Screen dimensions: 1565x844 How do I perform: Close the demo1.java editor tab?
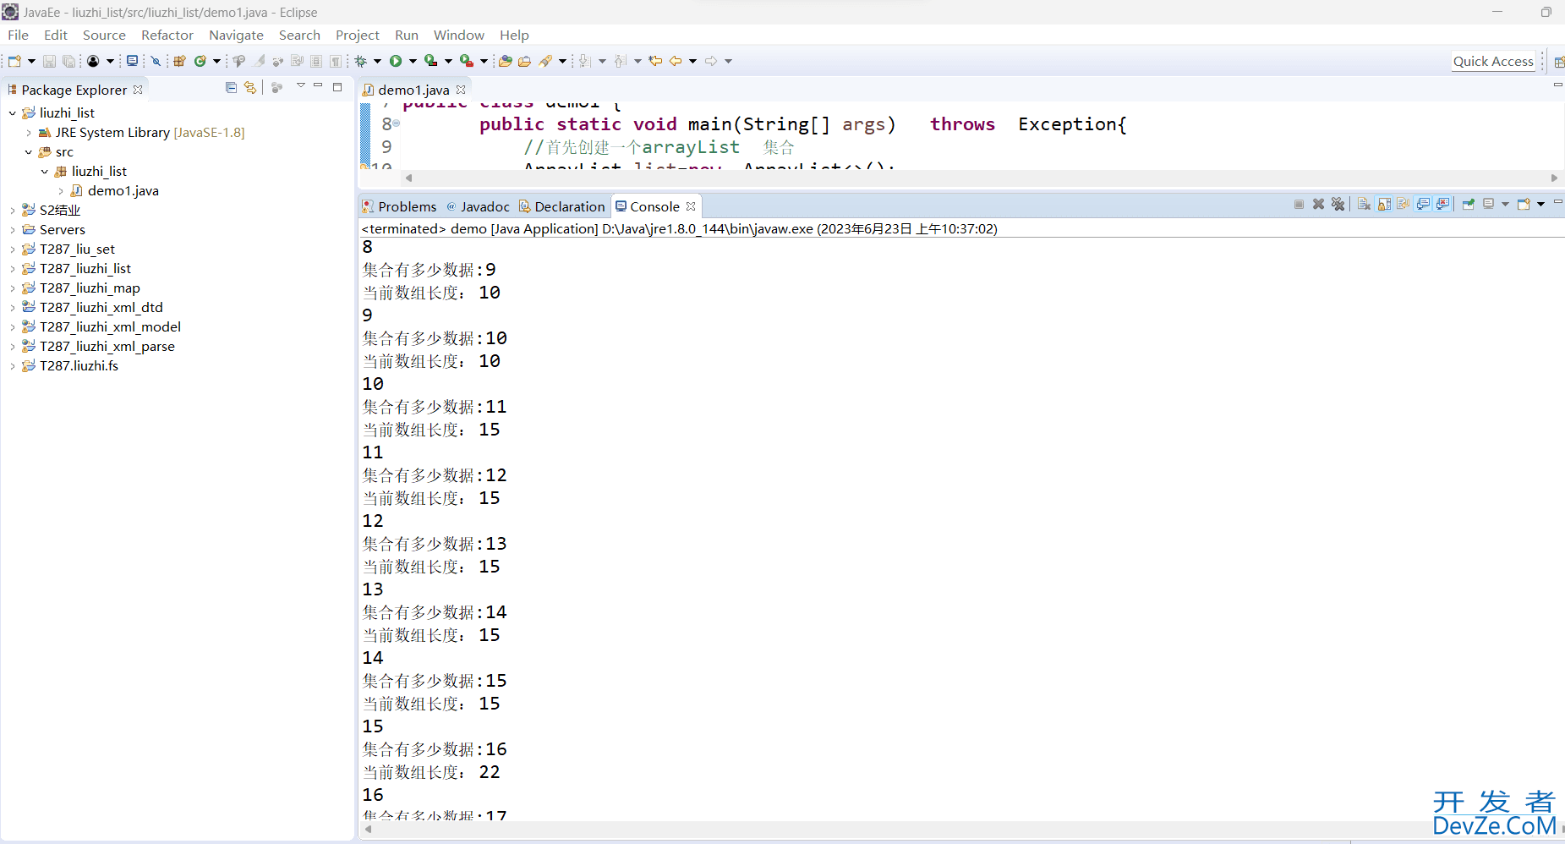click(x=461, y=90)
